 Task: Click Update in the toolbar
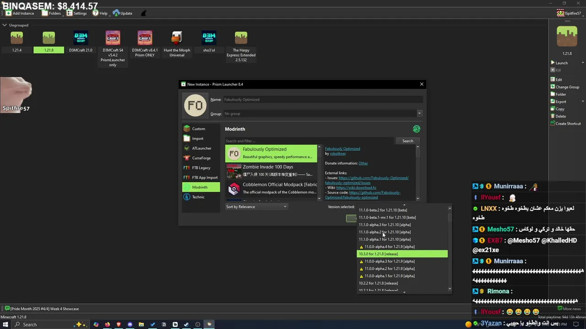[x=123, y=13]
